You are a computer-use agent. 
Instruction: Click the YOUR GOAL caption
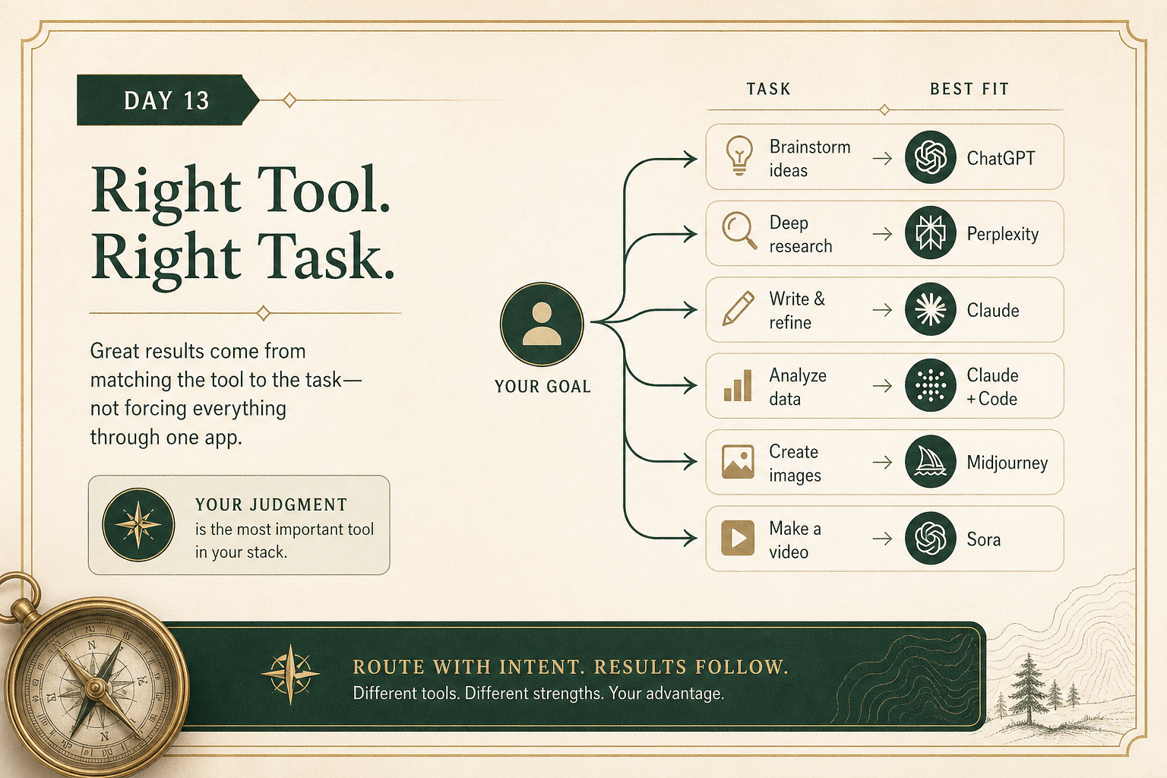coord(542,386)
